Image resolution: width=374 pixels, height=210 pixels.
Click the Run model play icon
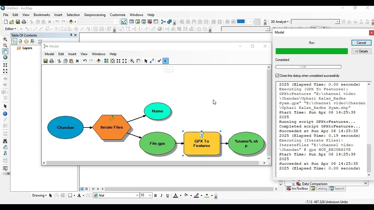165,61
